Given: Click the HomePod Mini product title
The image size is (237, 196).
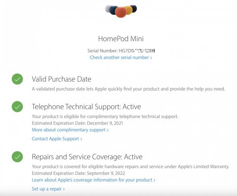Looking at the screenshot, I should 121,39.
